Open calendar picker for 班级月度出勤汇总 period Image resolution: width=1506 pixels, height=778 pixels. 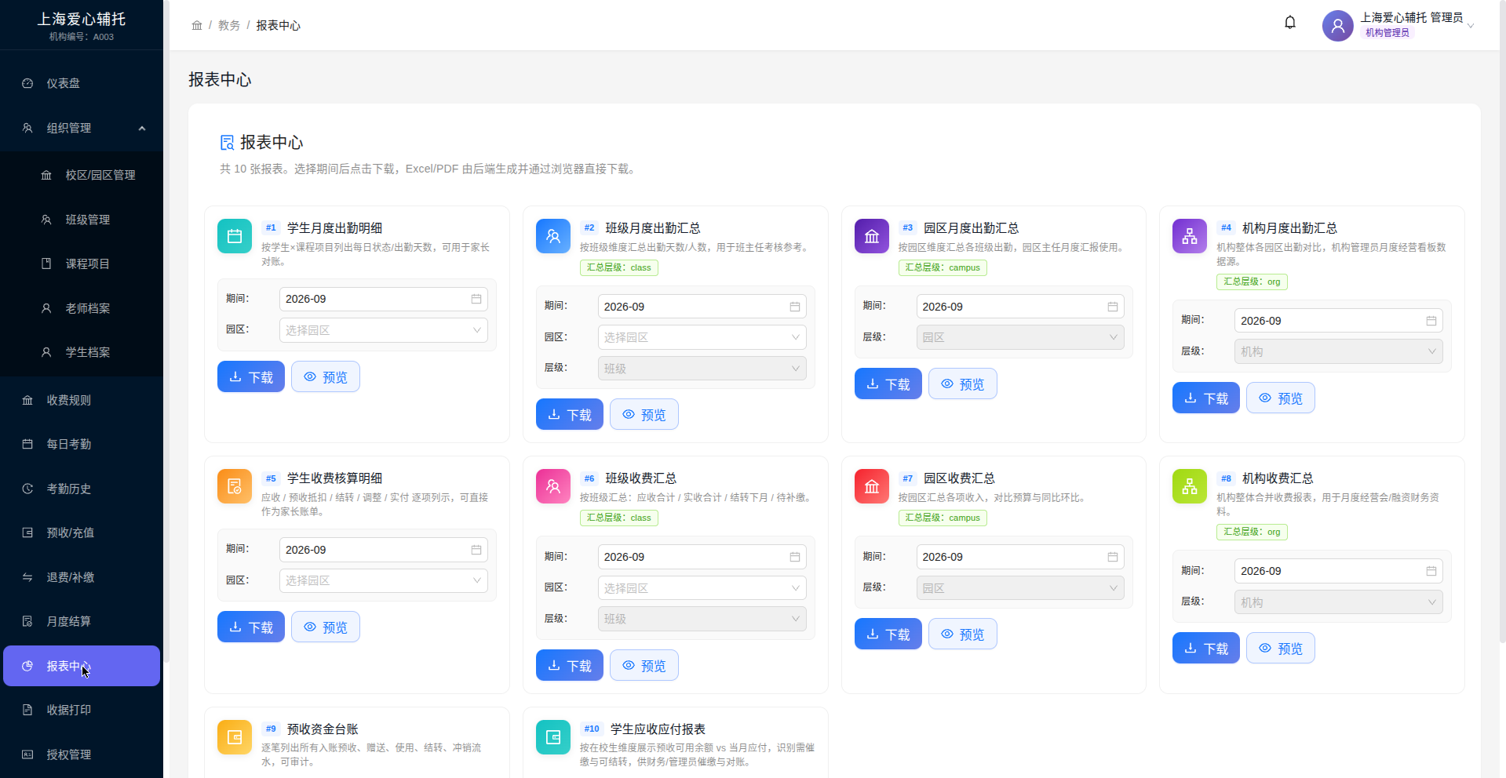click(x=795, y=307)
